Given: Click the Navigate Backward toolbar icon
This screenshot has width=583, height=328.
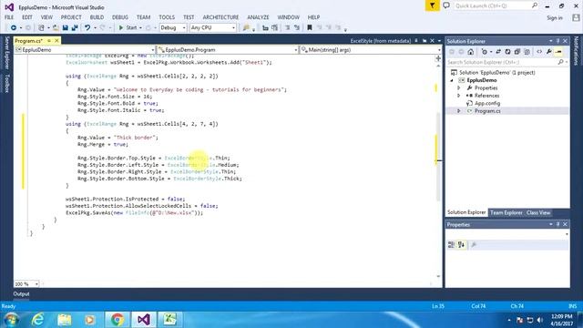Looking at the screenshot, I should pos(14,28).
